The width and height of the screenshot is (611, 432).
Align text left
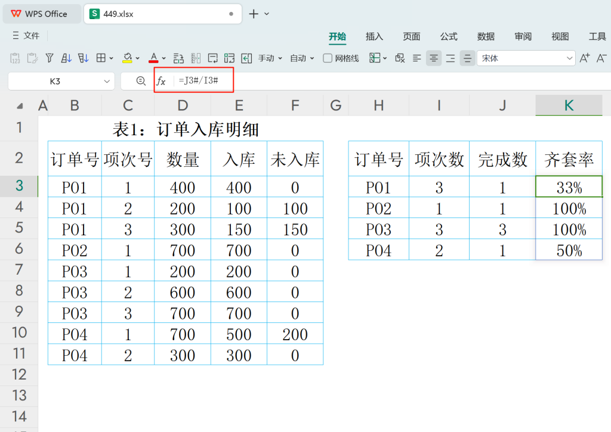[416, 58]
